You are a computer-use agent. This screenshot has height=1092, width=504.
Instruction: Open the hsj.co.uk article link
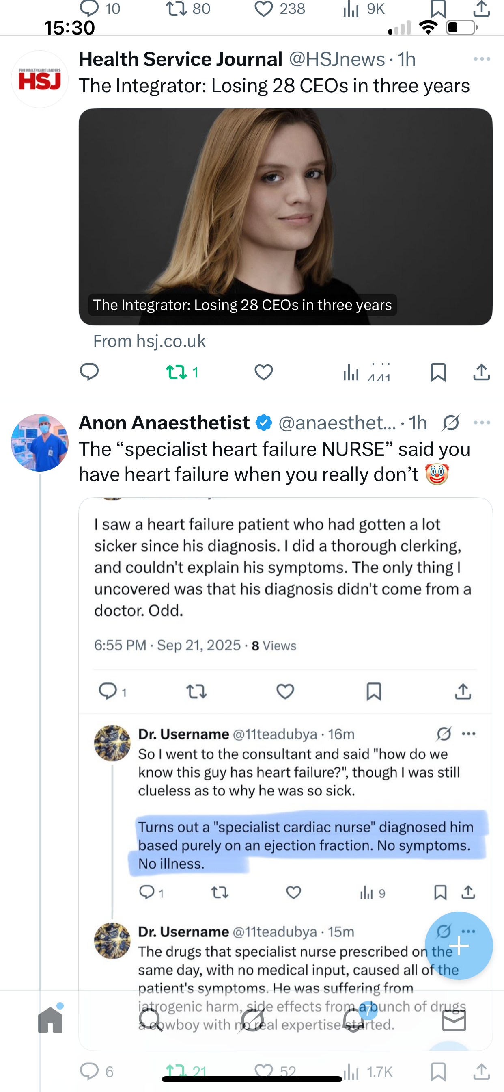(149, 341)
